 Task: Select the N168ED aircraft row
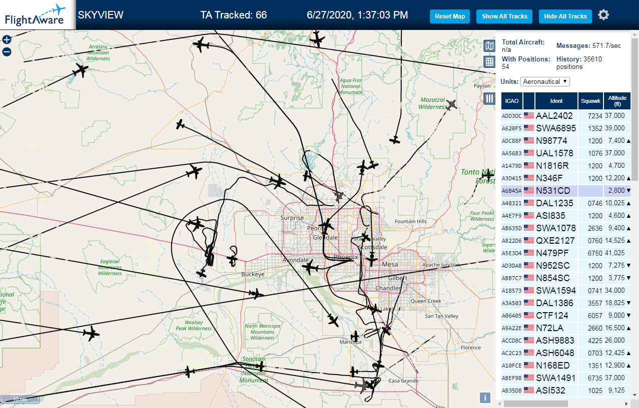point(566,366)
